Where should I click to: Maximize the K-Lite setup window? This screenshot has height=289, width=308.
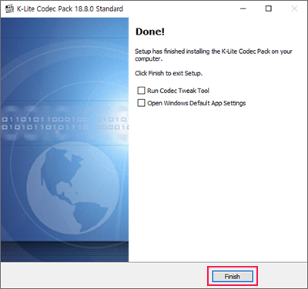tap(269, 8)
